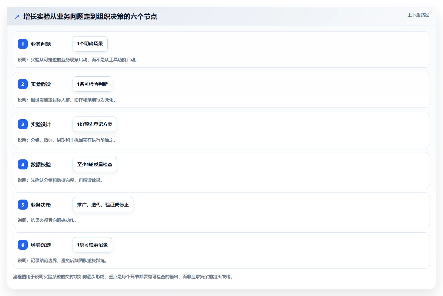443x296 pixels.
Task: Click the 业务问题 step label
Action: tap(41, 44)
